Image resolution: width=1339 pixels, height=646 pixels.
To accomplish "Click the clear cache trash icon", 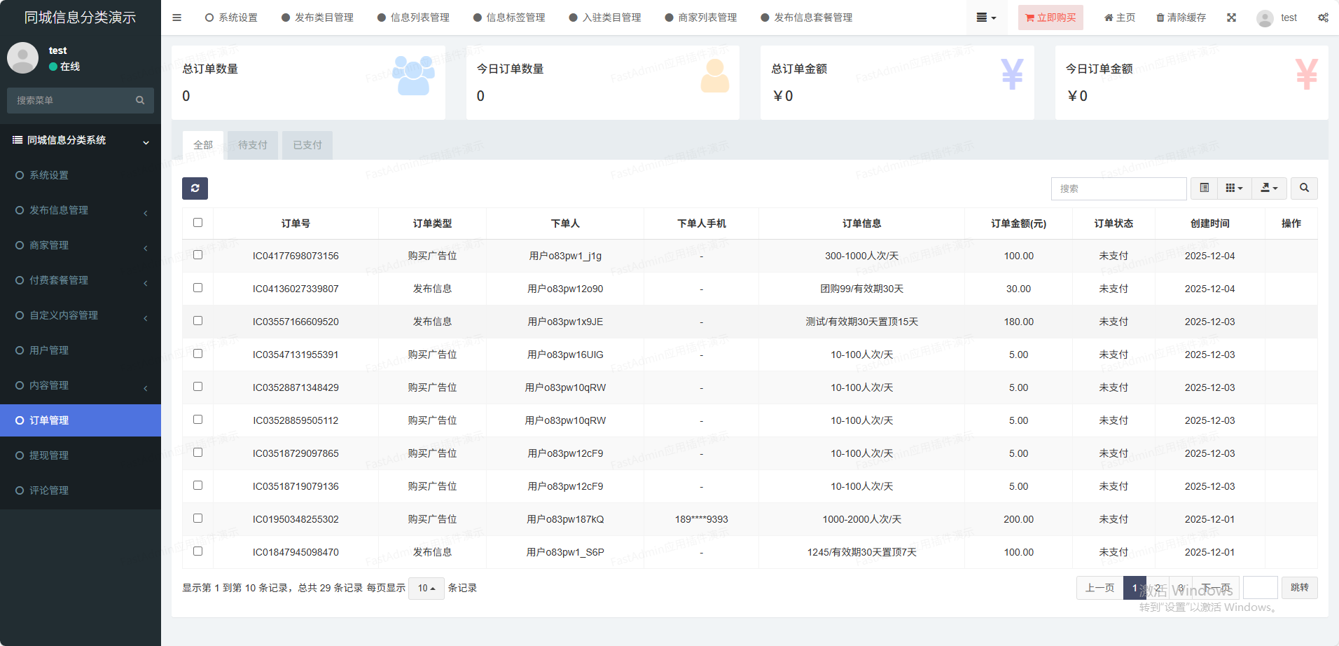I will [x=1181, y=18].
